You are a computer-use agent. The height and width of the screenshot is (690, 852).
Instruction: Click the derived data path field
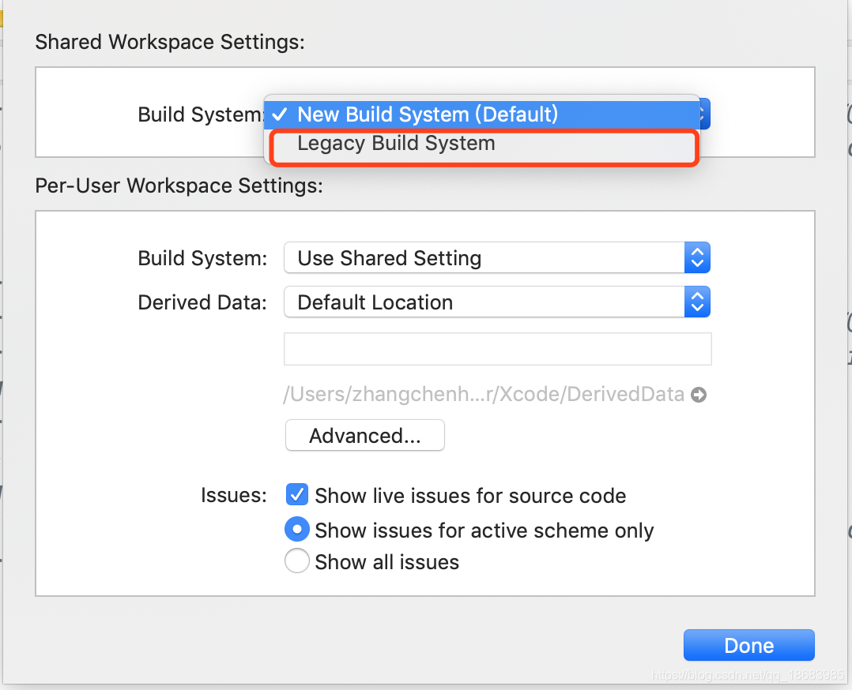tap(498, 349)
